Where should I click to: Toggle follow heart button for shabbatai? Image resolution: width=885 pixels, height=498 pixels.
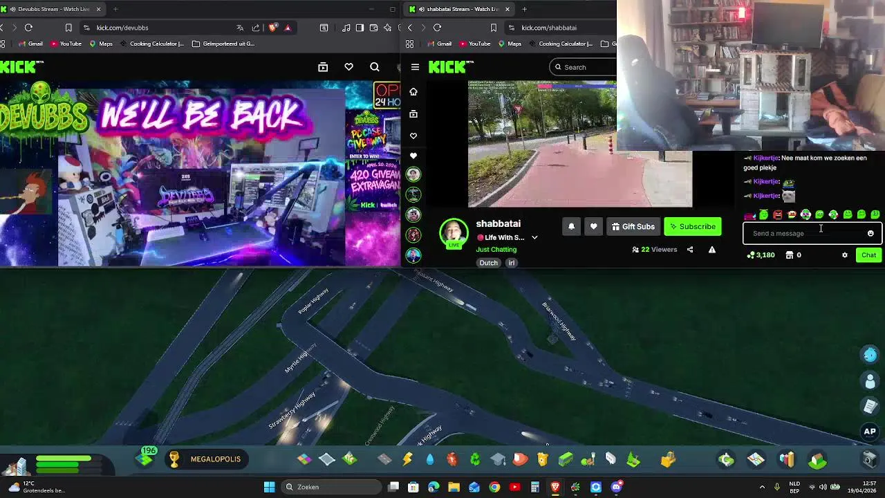click(593, 227)
